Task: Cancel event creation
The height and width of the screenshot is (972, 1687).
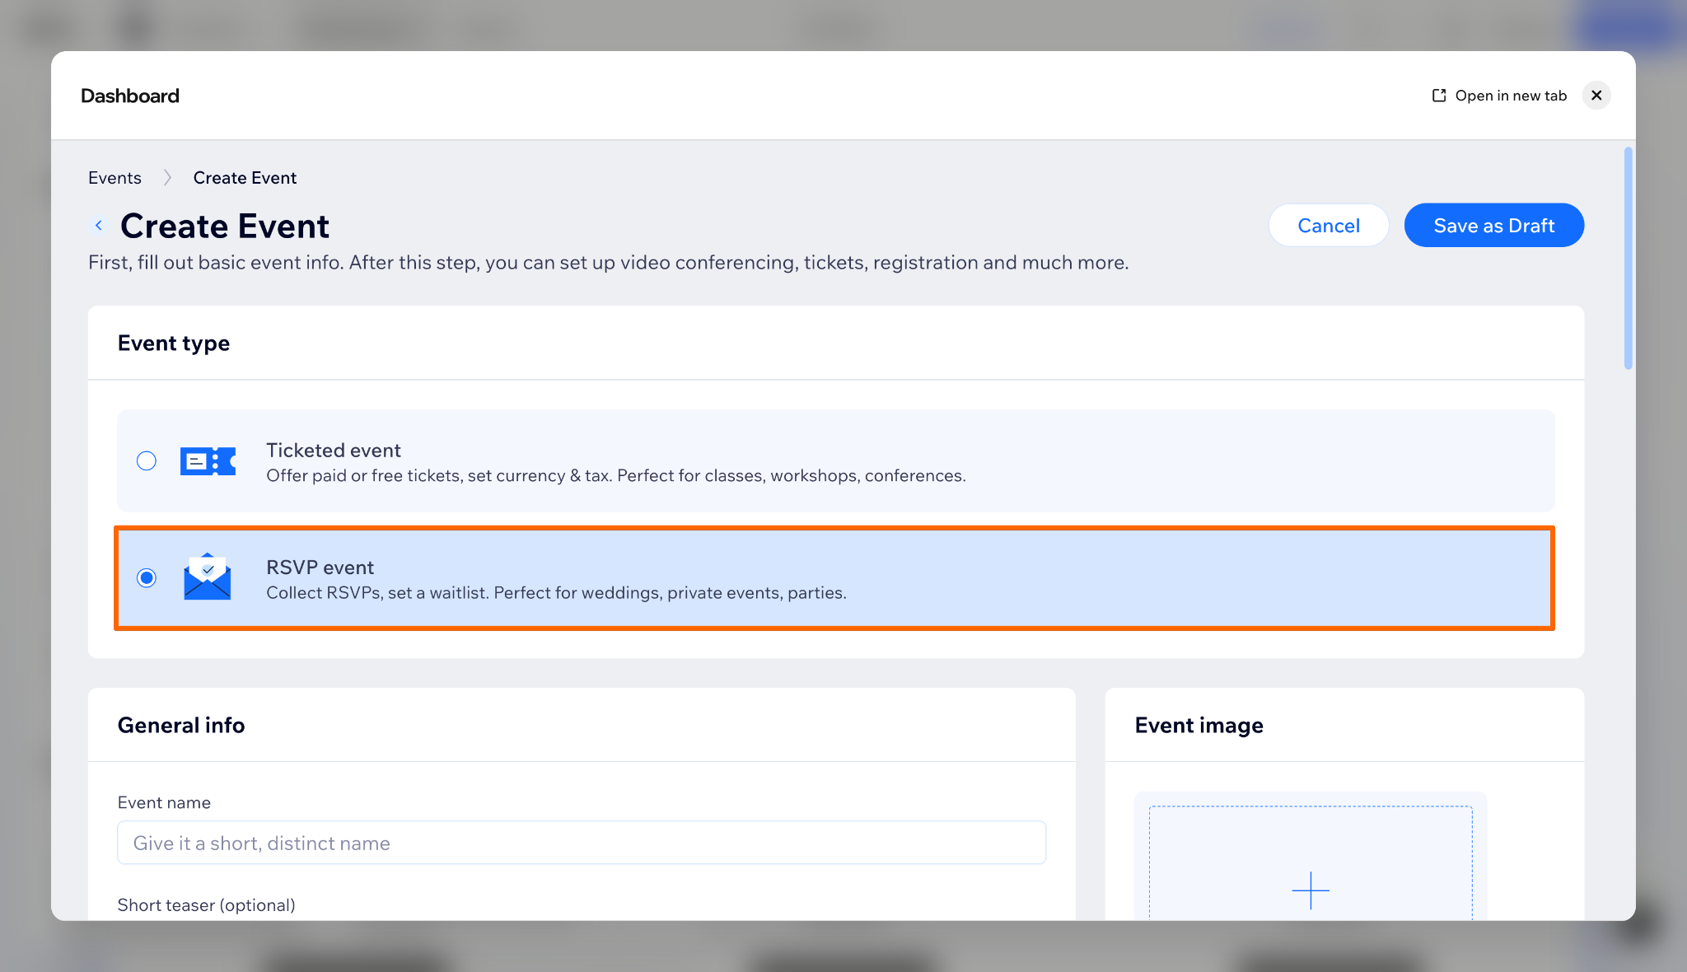Action: (1329, 225)
